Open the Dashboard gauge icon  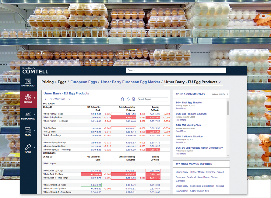tap(28, 82)
